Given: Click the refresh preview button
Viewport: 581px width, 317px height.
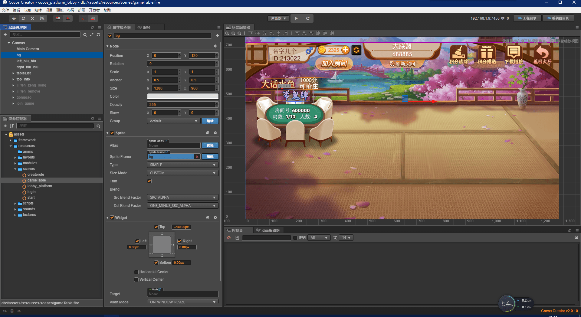Looking at the screenshot, I should [x=308, y=18].
